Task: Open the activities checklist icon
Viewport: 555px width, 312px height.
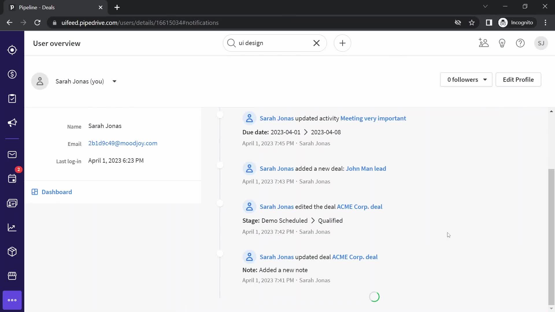Action: point(12,99)
